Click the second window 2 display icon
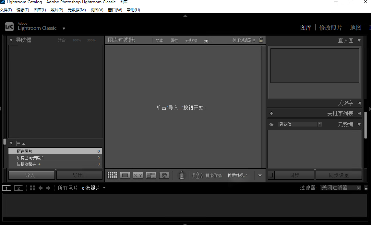This screenshot has width=371, height=225. [x=18, y=188]
